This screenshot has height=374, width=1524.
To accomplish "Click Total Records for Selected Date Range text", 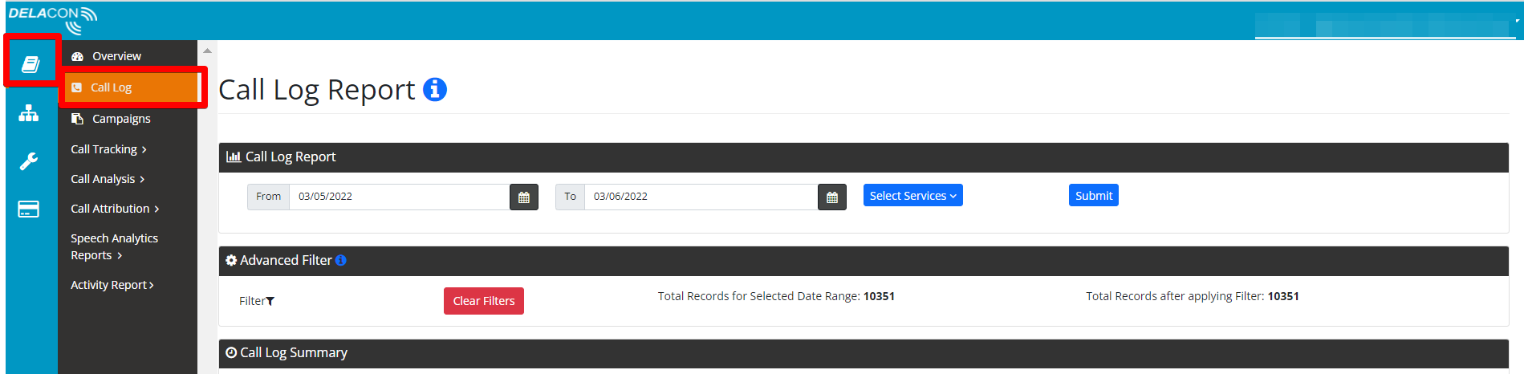I will tap(776, 296).
